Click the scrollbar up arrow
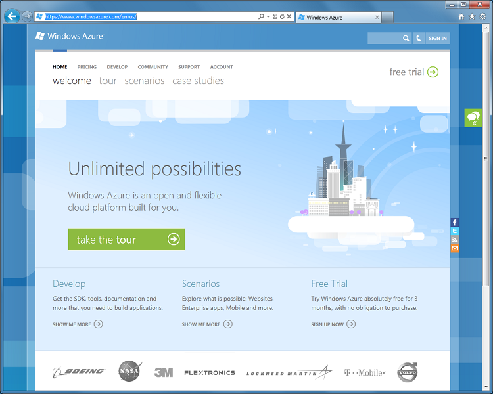The height and width of the screenshot is (394, 493). [x=486, y=28]
